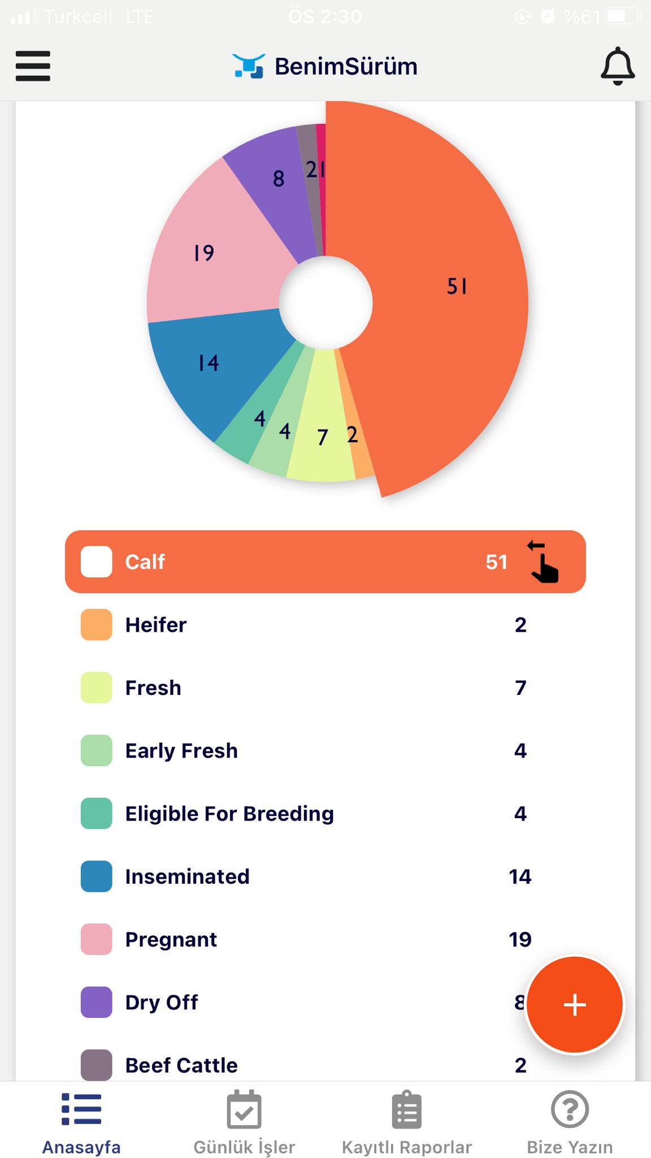The image size is (651, 1158).
Task: Select the orange 51 pie slice
Action: pos(446,294)
